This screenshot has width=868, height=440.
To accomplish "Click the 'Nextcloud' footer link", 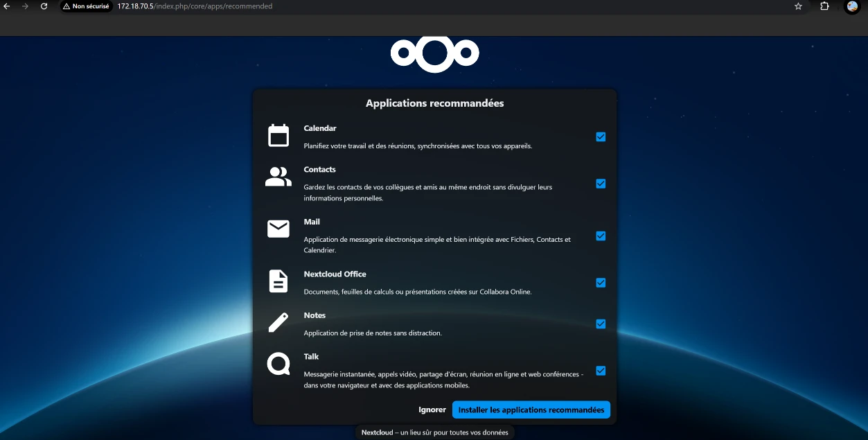I will [x=378, y=432].
